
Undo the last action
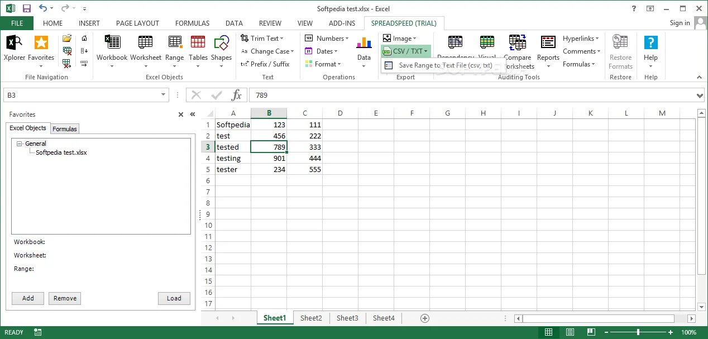coord(44,8)
